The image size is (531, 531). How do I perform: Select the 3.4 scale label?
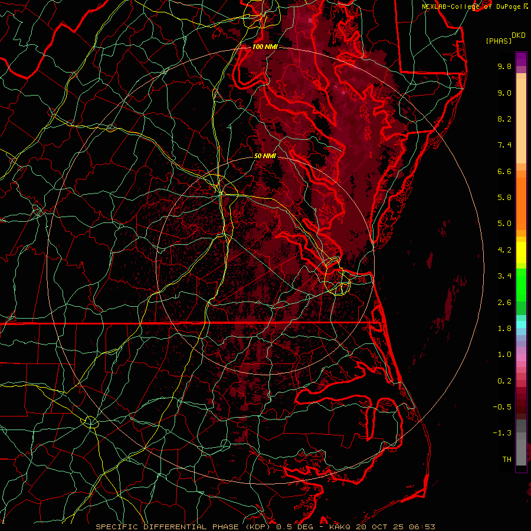504,276
